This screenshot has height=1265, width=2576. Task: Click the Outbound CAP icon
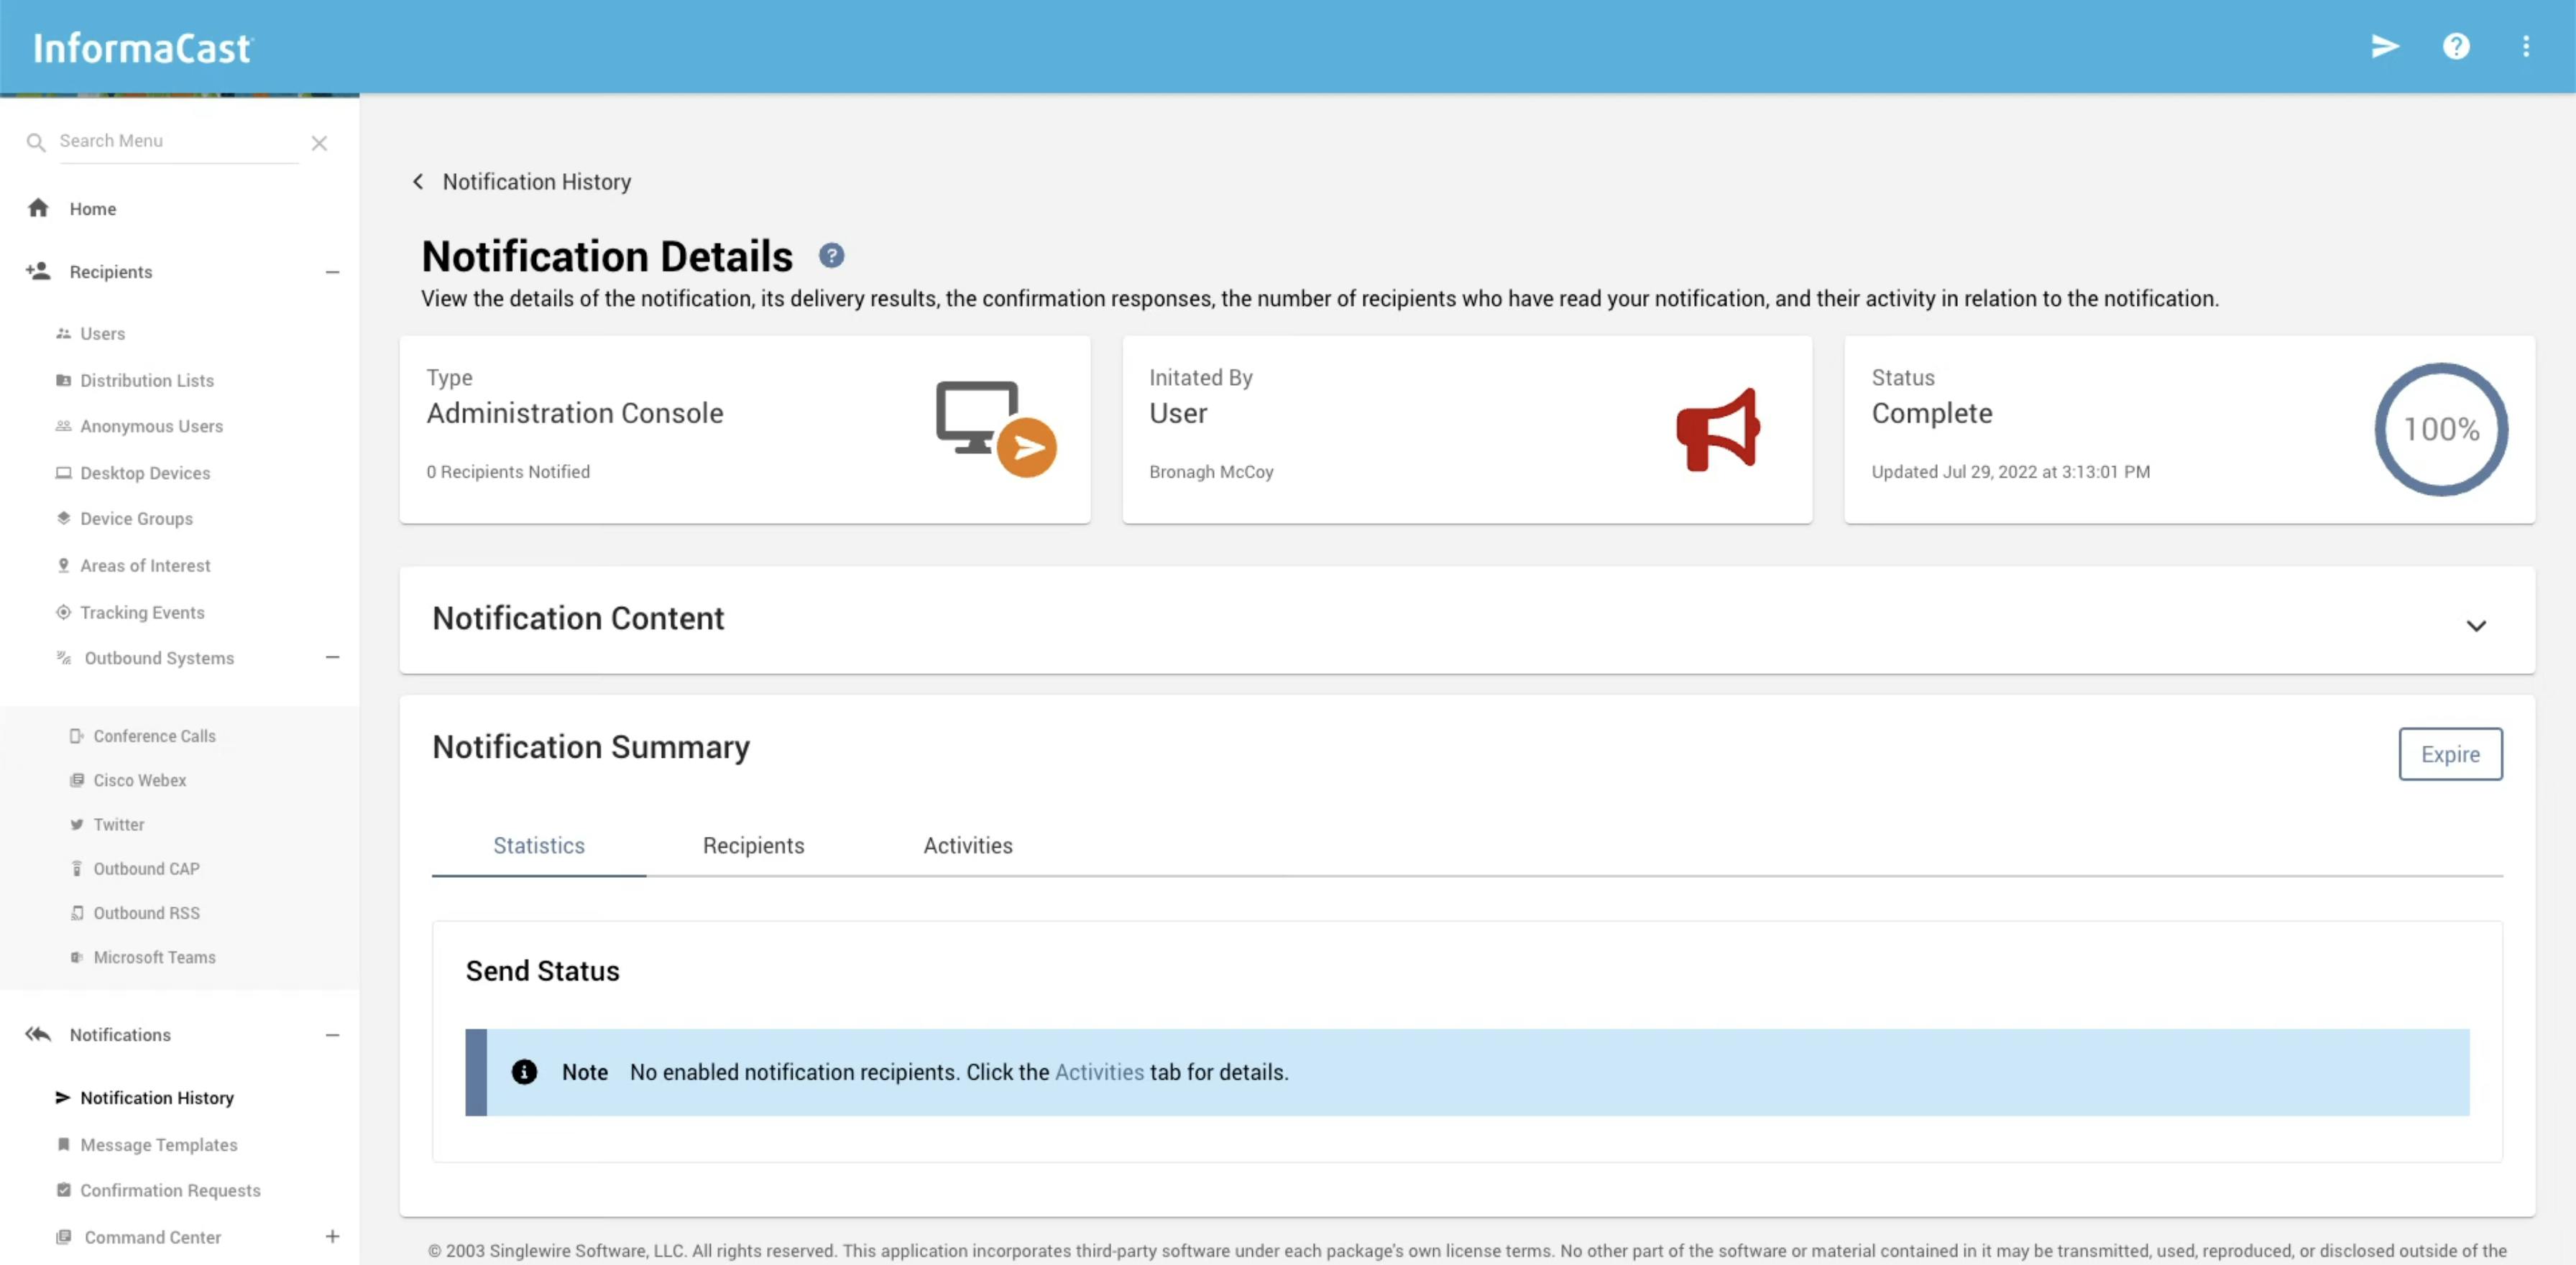tap(76, 868)
